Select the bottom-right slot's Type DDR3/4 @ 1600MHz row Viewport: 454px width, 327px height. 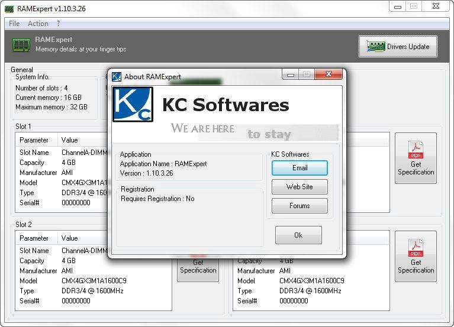[x=311, y=291]
